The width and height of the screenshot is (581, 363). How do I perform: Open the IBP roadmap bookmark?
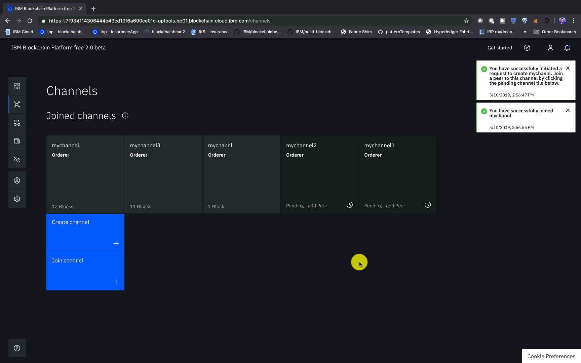tap(496, 32)
